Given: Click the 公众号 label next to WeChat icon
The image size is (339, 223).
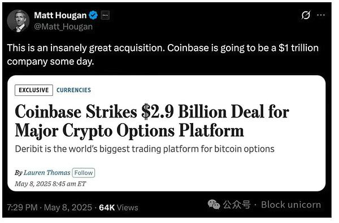Looking at the screenshot, I should (x=237, y=204).
